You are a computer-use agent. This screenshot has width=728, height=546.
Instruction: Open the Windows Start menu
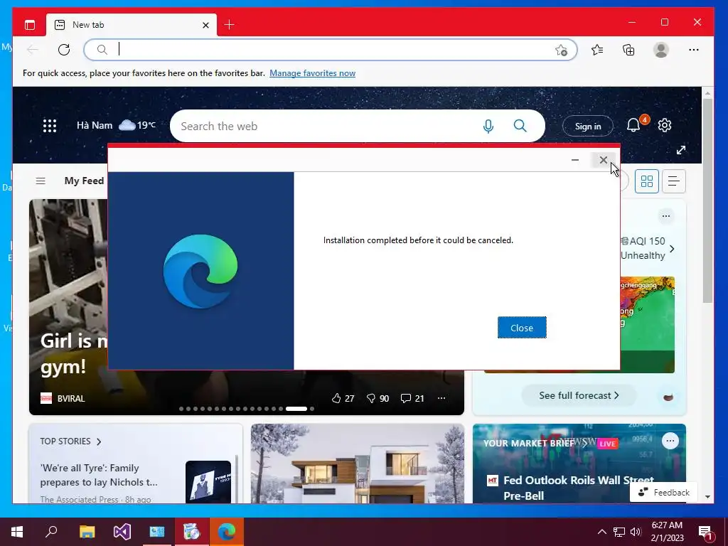pos(17,532)
